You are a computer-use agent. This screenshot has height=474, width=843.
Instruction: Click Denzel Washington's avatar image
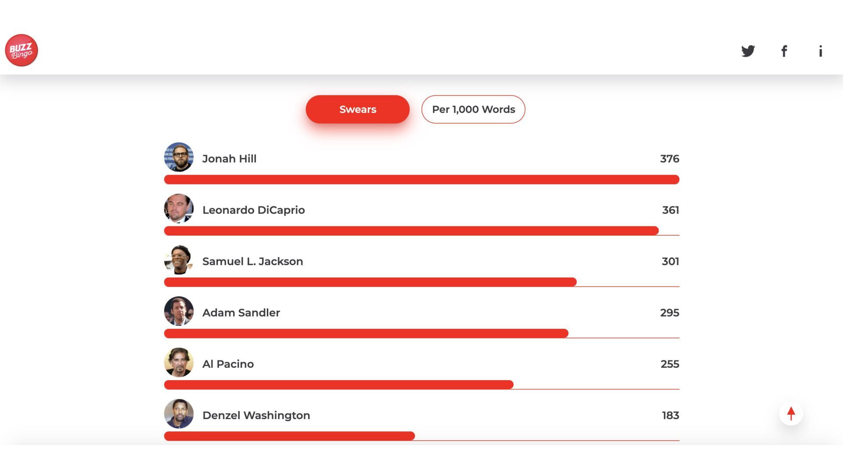point(179,413)
